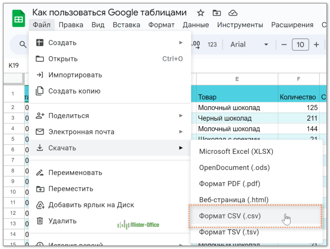Click the trash icon next to Удалить
This screenshot has width=330, height=249.
[40, 221]
